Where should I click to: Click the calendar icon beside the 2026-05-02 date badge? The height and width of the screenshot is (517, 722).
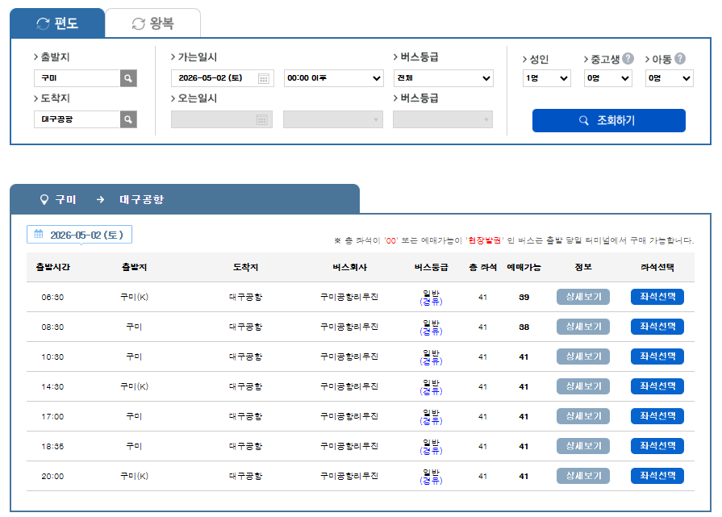point(39,234)
